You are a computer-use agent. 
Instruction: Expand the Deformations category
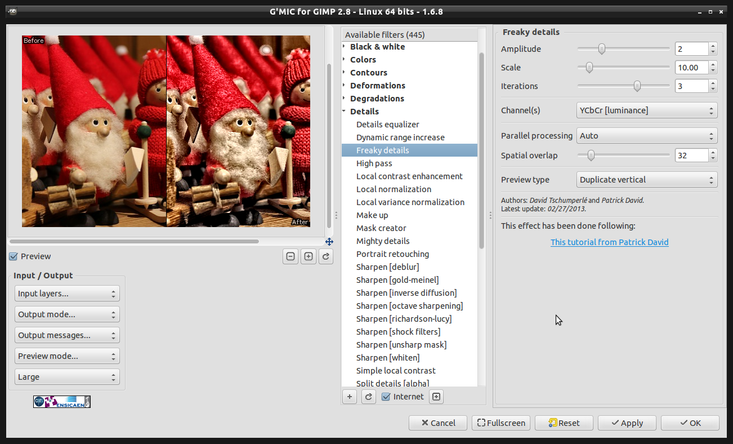[344, 86]
